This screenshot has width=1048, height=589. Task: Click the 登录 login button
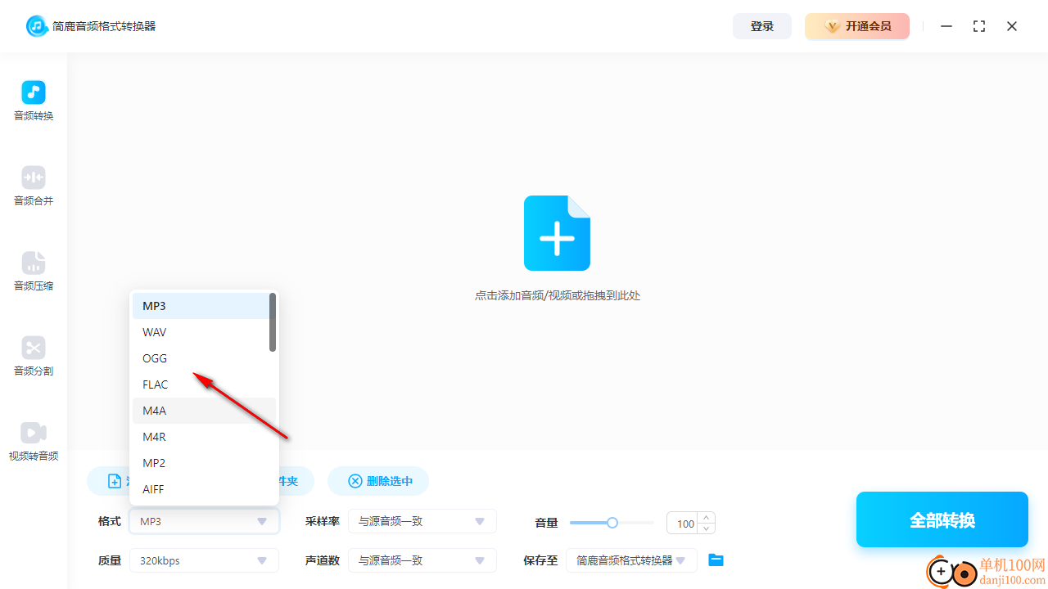tap(762, 26)
